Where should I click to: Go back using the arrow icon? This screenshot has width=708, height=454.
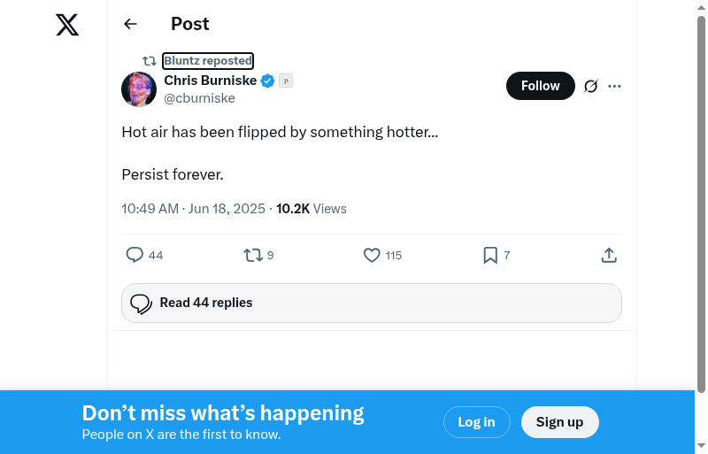130,24
